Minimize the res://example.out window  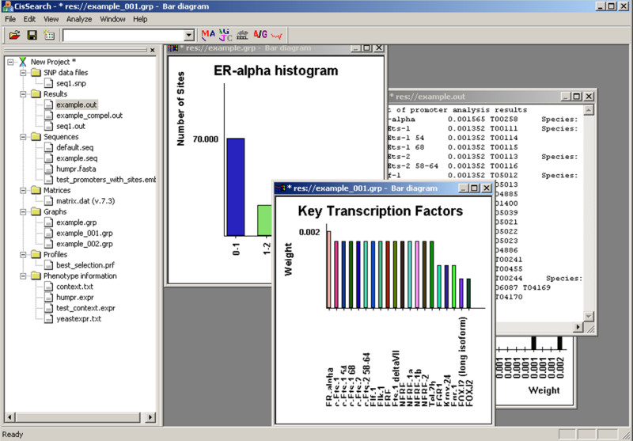566,97
